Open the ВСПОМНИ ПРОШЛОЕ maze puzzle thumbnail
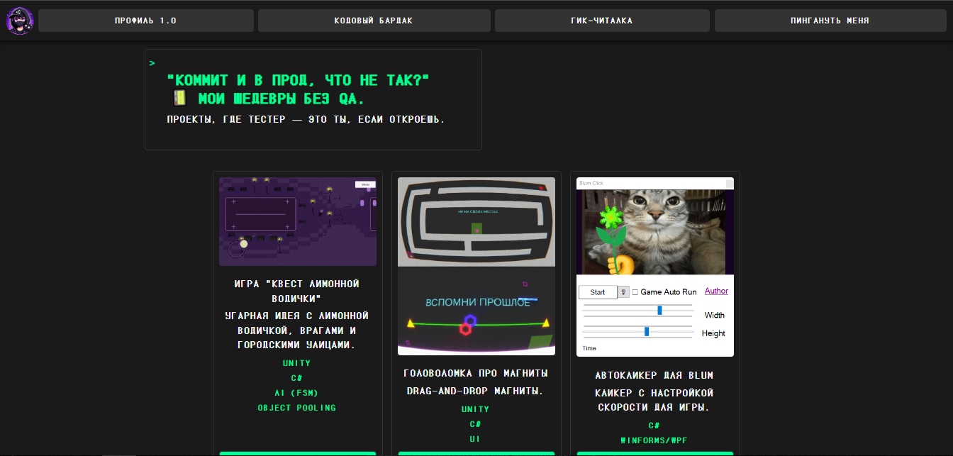The image size is (953, 456). click(x=476, y=265)
